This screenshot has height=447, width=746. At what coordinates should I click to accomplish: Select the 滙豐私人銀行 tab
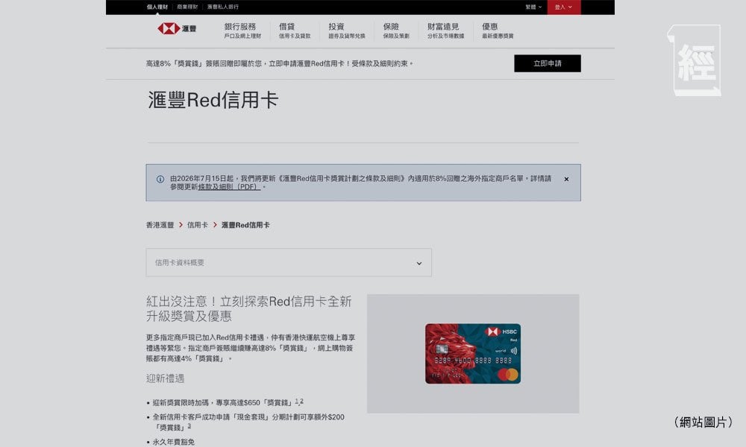tap(222, 7)
